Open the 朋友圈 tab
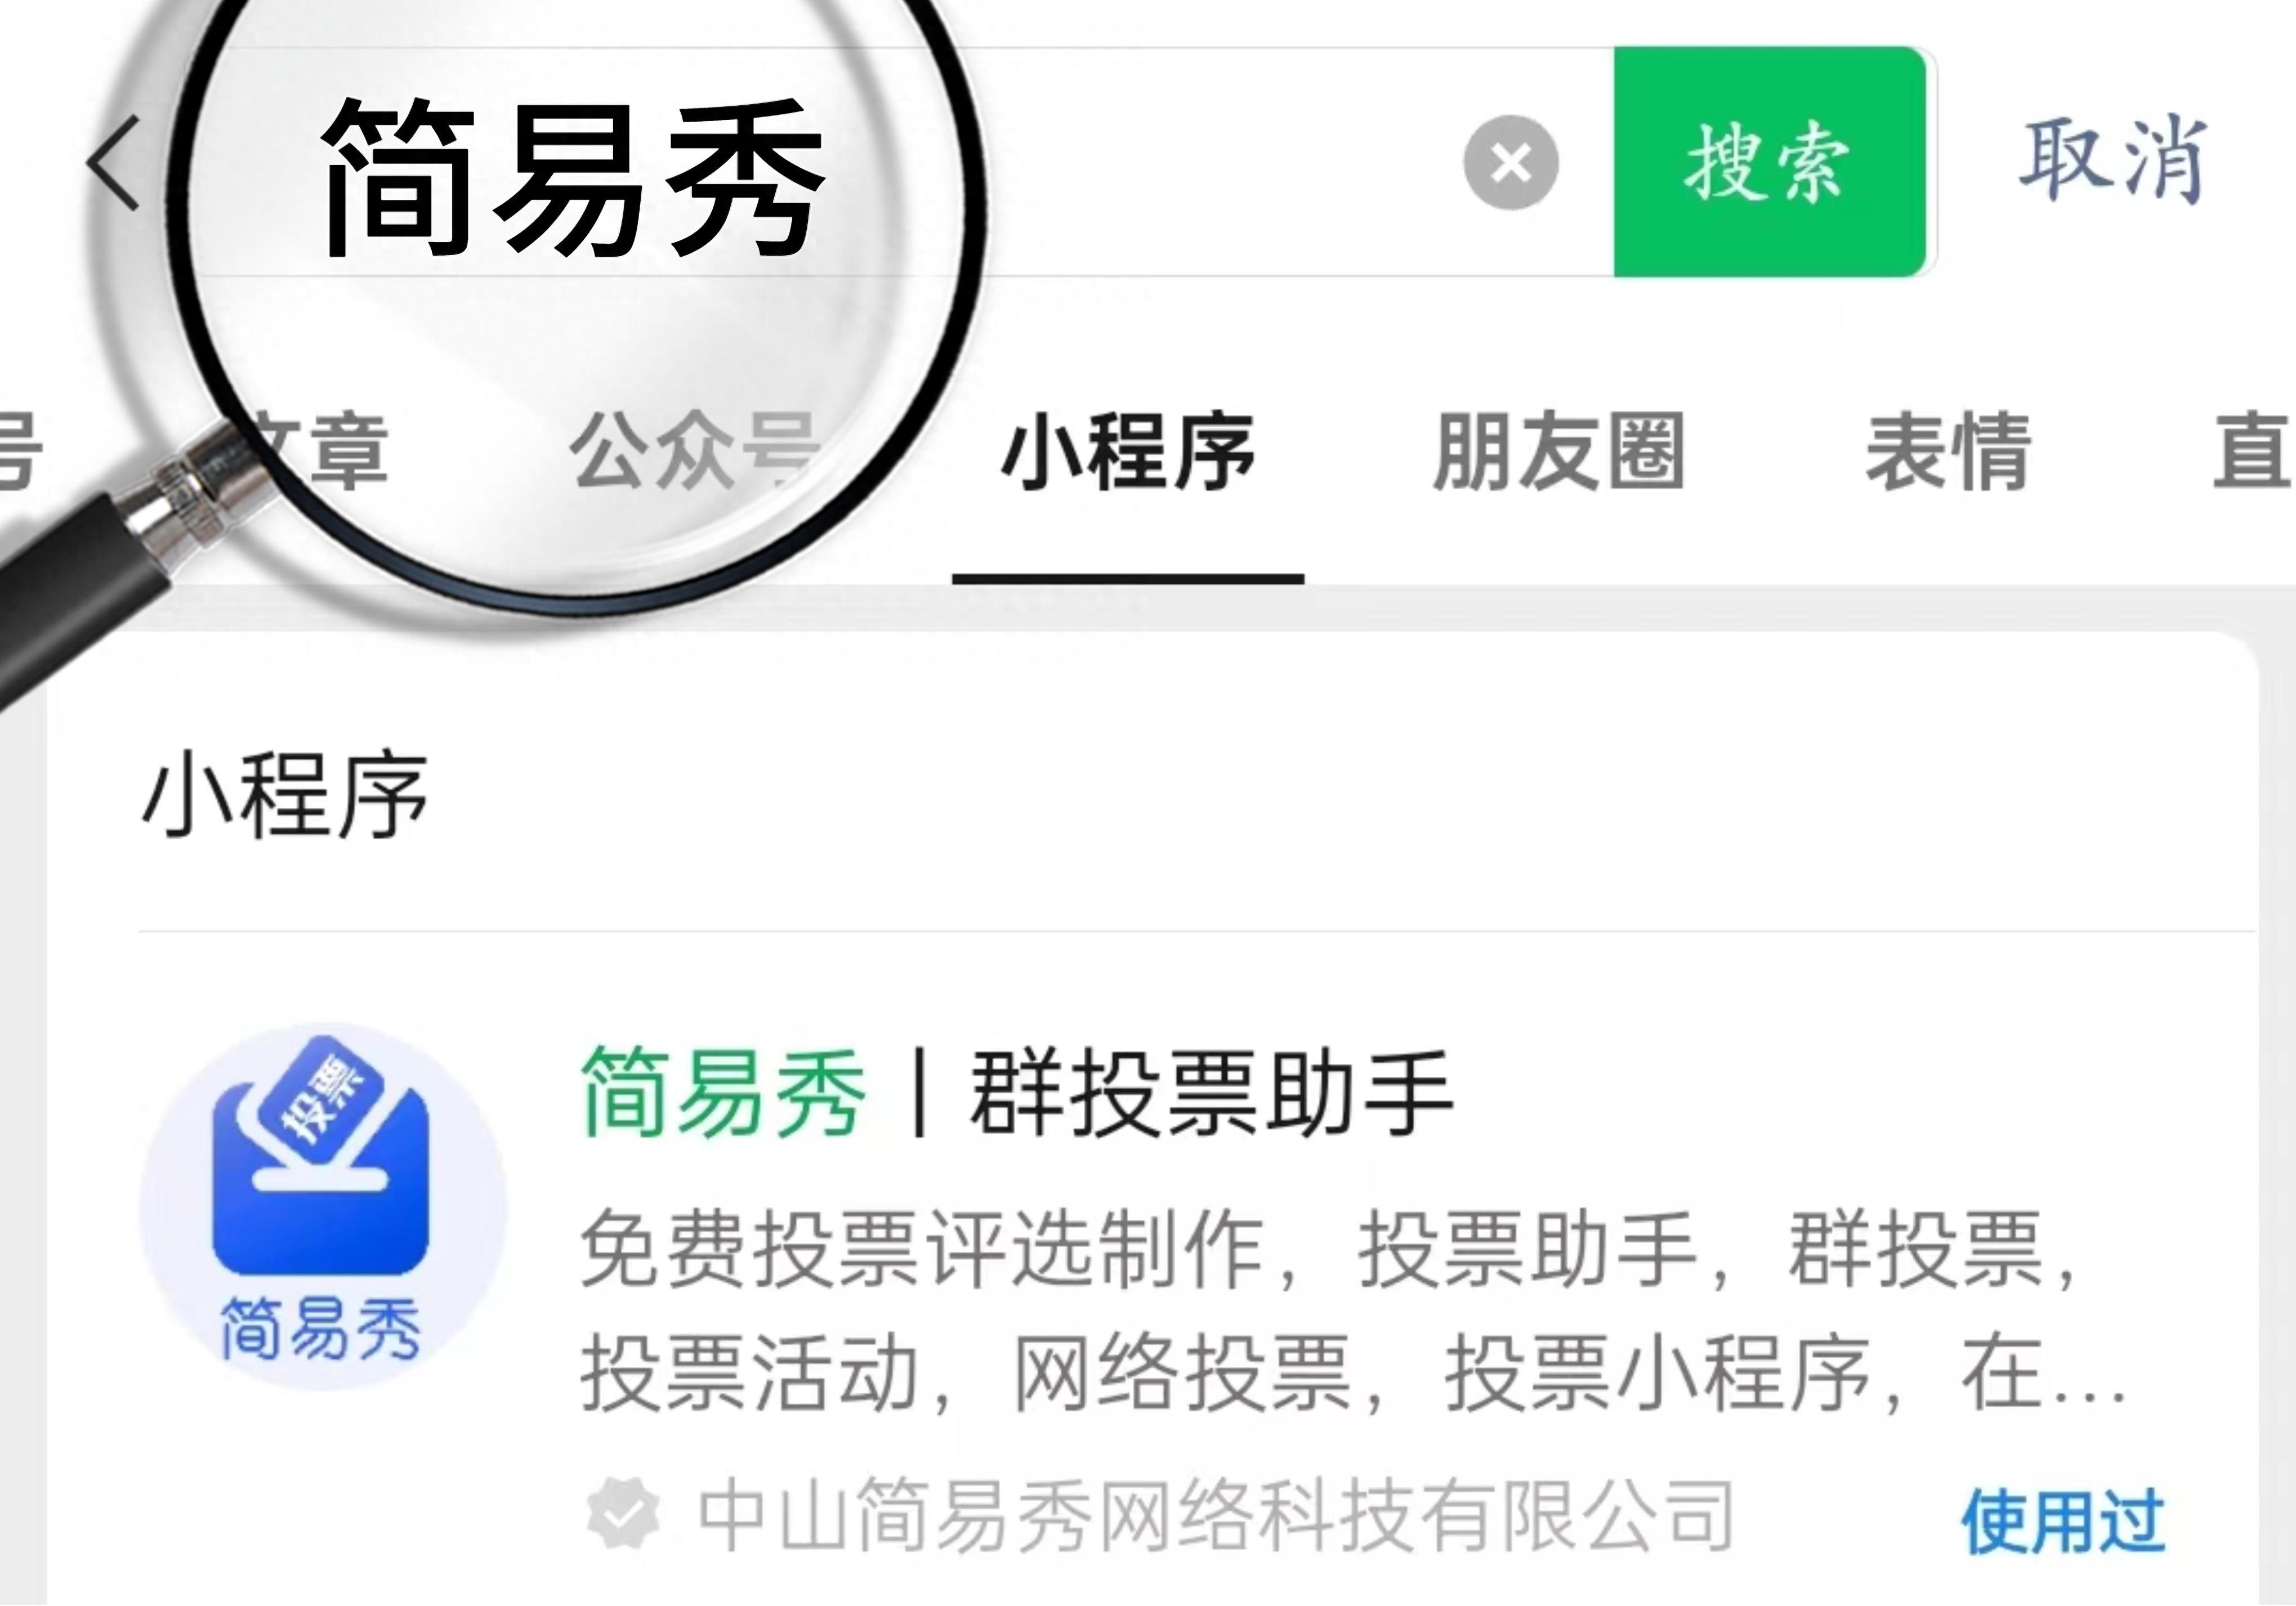The height and width of the screenshot is (1606, 2296). [x=1558, y=452]
